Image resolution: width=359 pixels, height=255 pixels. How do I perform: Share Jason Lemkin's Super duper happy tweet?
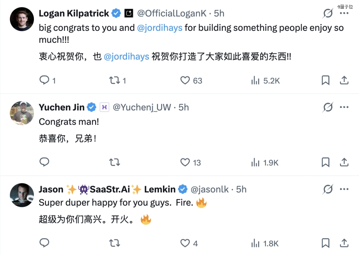click(x=344, y=243)
